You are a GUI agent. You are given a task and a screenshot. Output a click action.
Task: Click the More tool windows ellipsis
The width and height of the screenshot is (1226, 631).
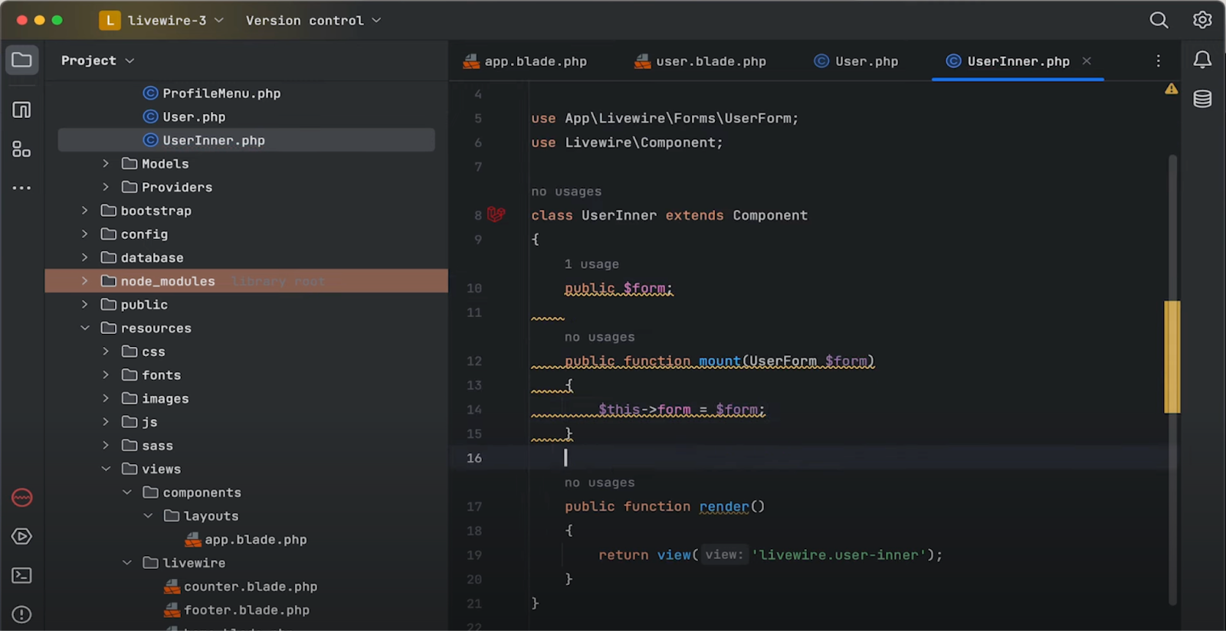[x=21, y=188]
